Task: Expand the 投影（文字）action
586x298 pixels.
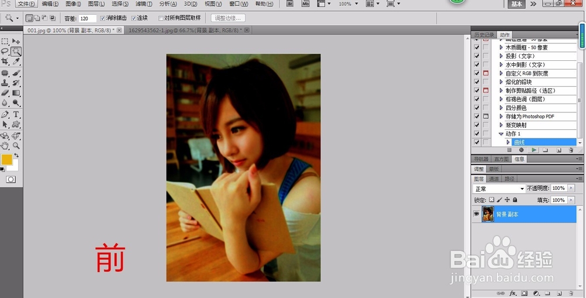Action: tap(501, 56)
